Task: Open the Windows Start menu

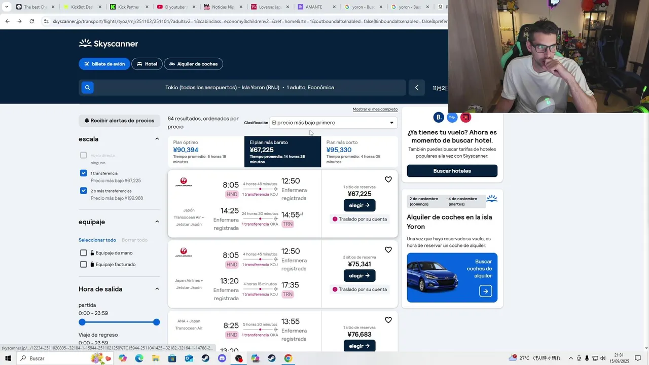Action: [8, 358]
